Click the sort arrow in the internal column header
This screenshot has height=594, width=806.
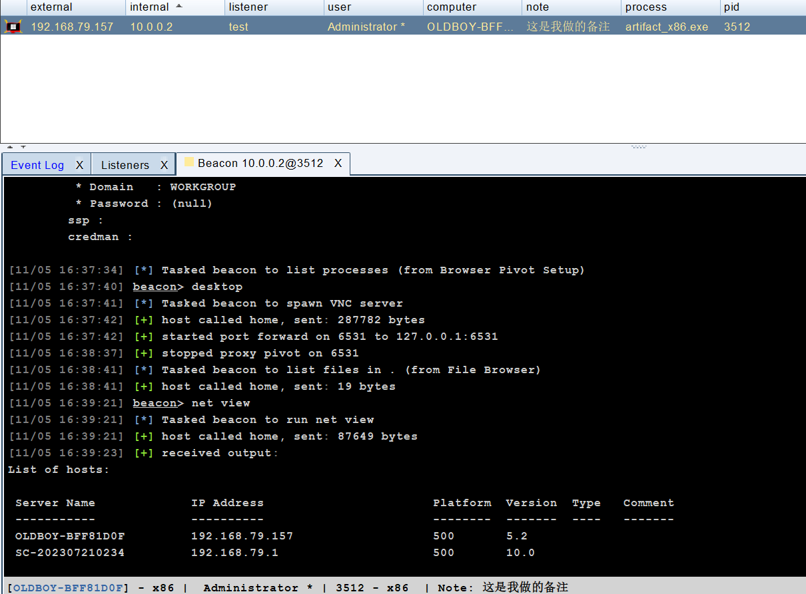click(179, 6)
